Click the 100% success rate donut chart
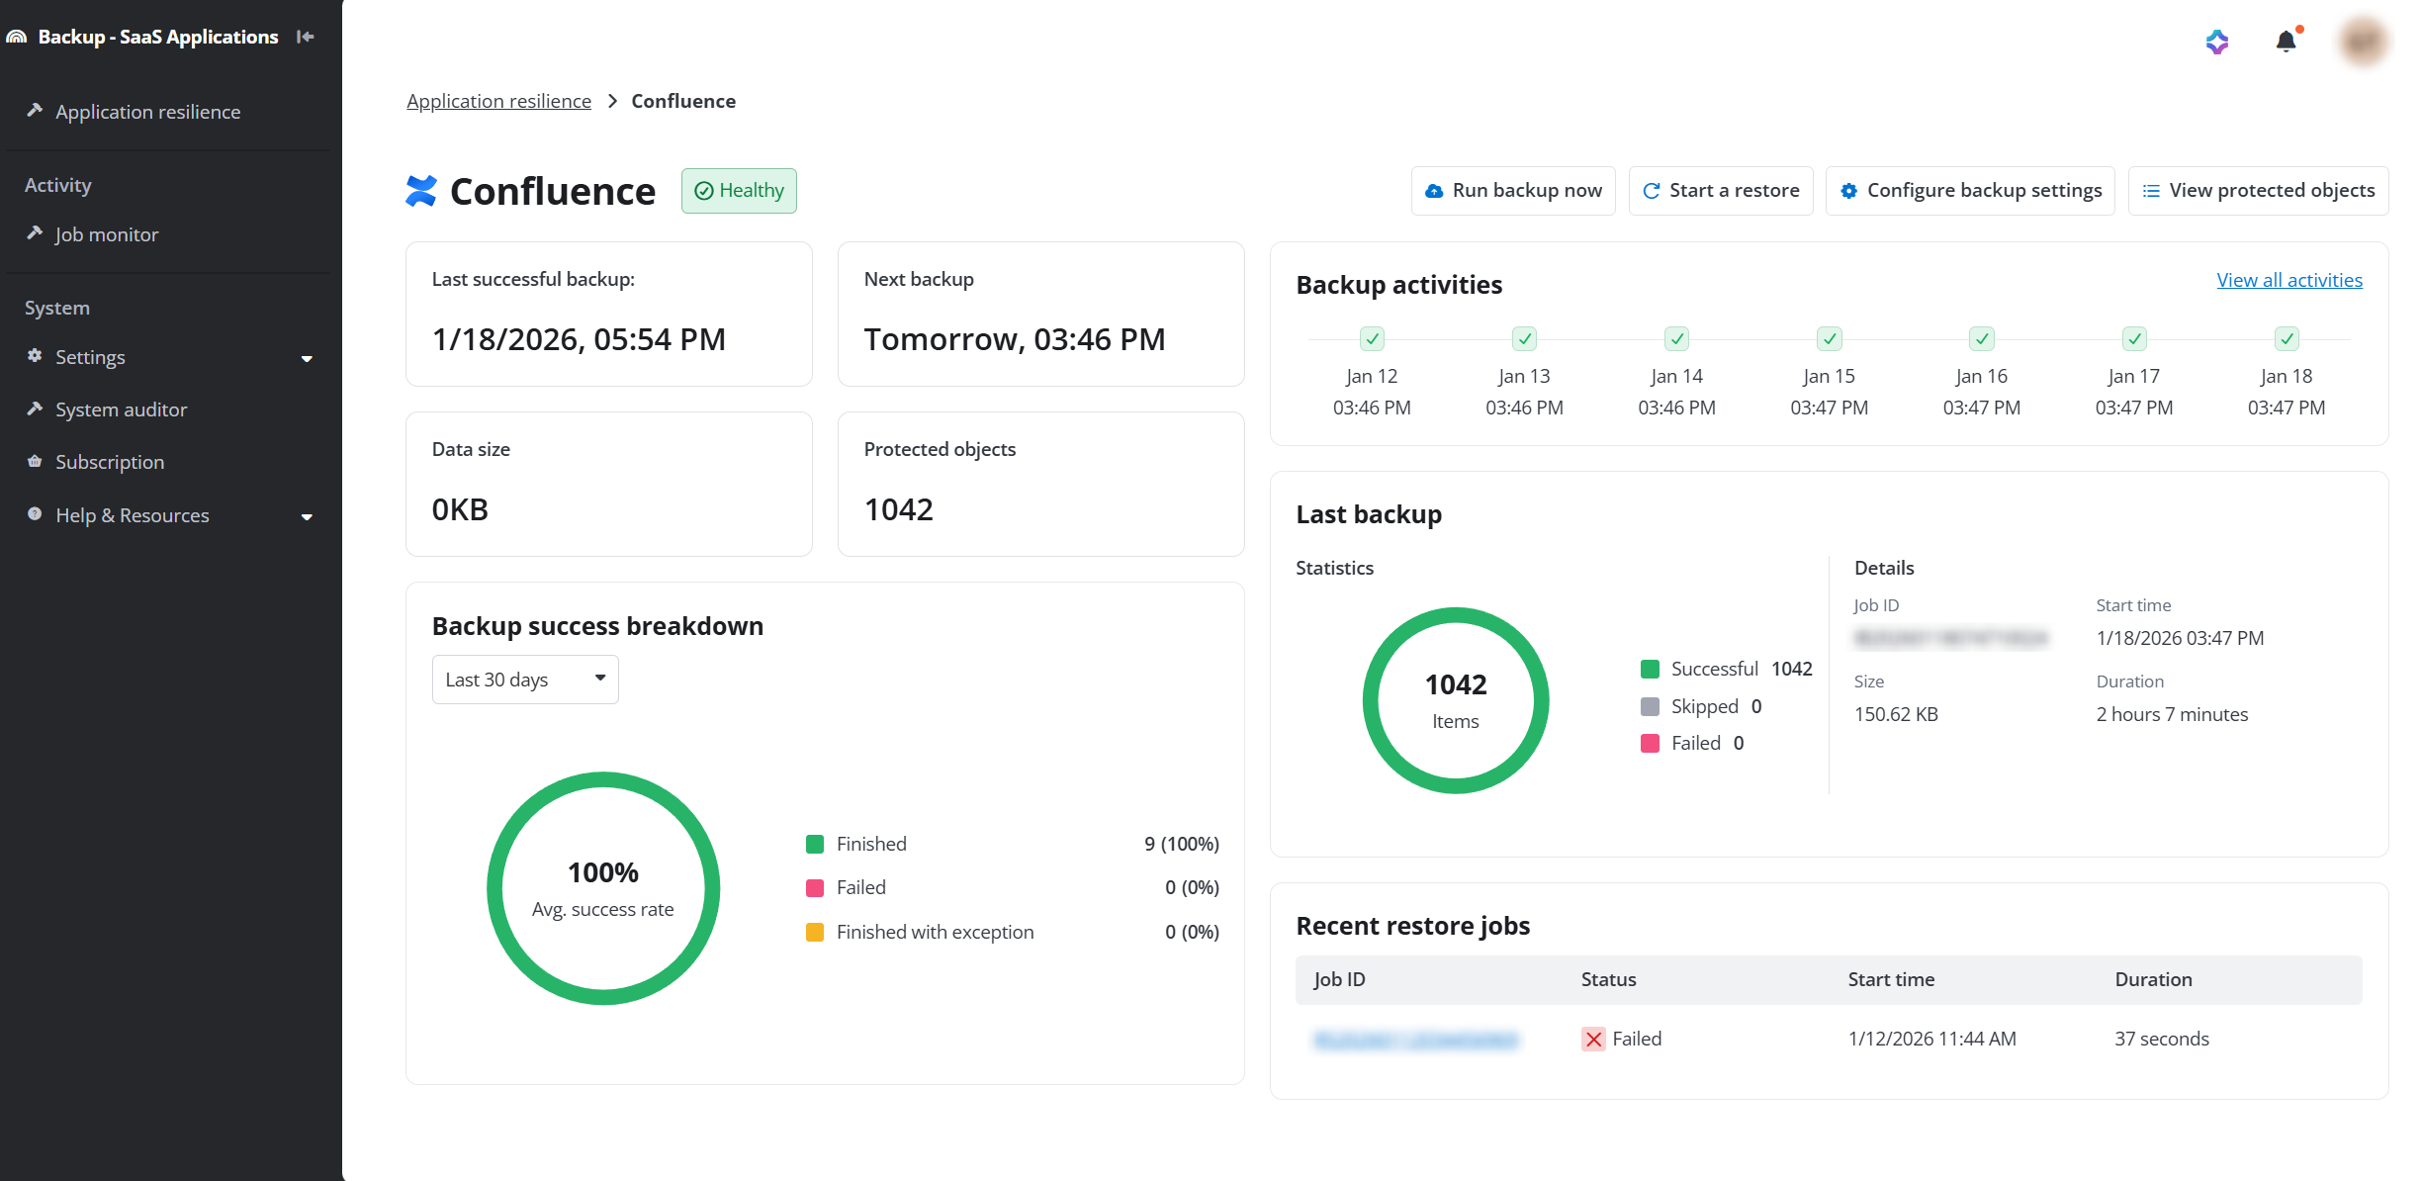This screenshot has height=1181, width=2423. tap(603, 888)
